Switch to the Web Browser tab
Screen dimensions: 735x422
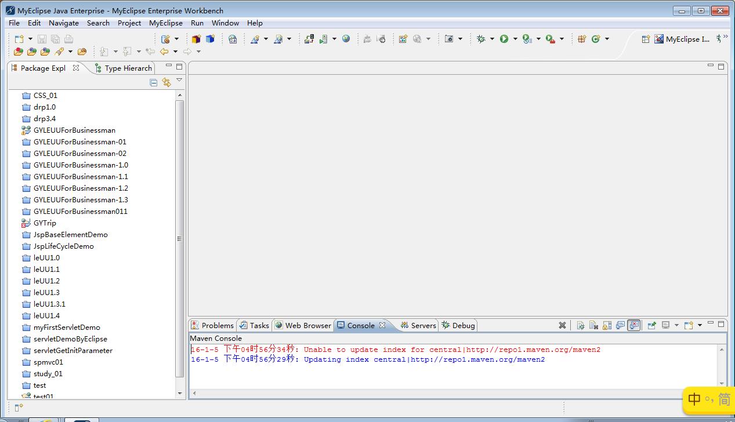pos(302,325)
